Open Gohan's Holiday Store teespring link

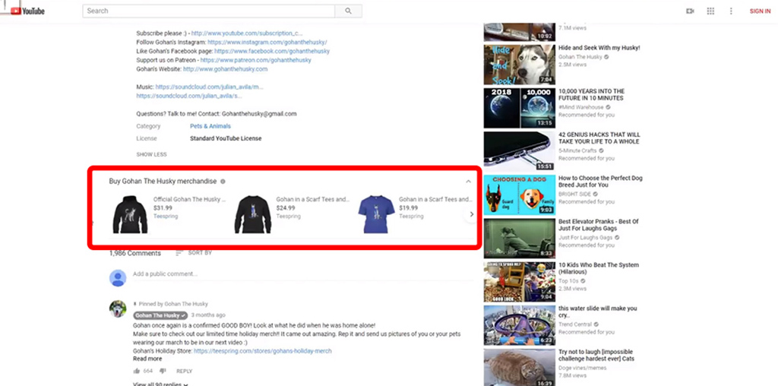[262, 351]
